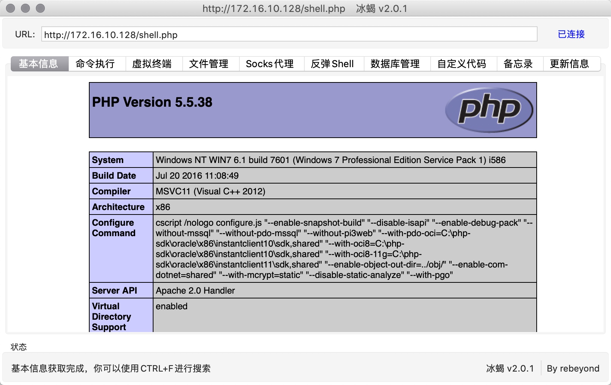This screenshot has height=385, width=611.
Task: Open the Socks代理 tab
Action: click(x=272, y=64)
